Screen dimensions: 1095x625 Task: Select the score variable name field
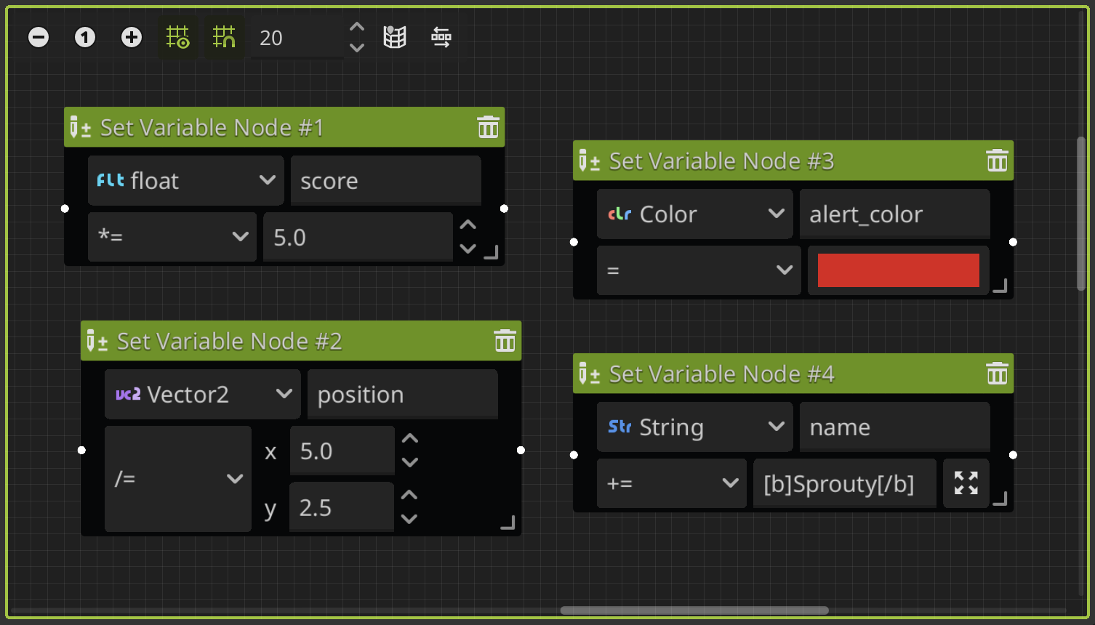pyautogui.click(x=385, y=180)
